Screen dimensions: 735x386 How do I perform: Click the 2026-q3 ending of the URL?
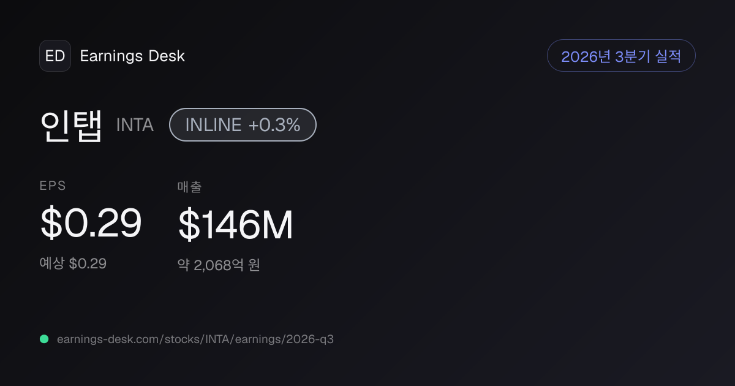pyautogui.click(x=309, y=339)
